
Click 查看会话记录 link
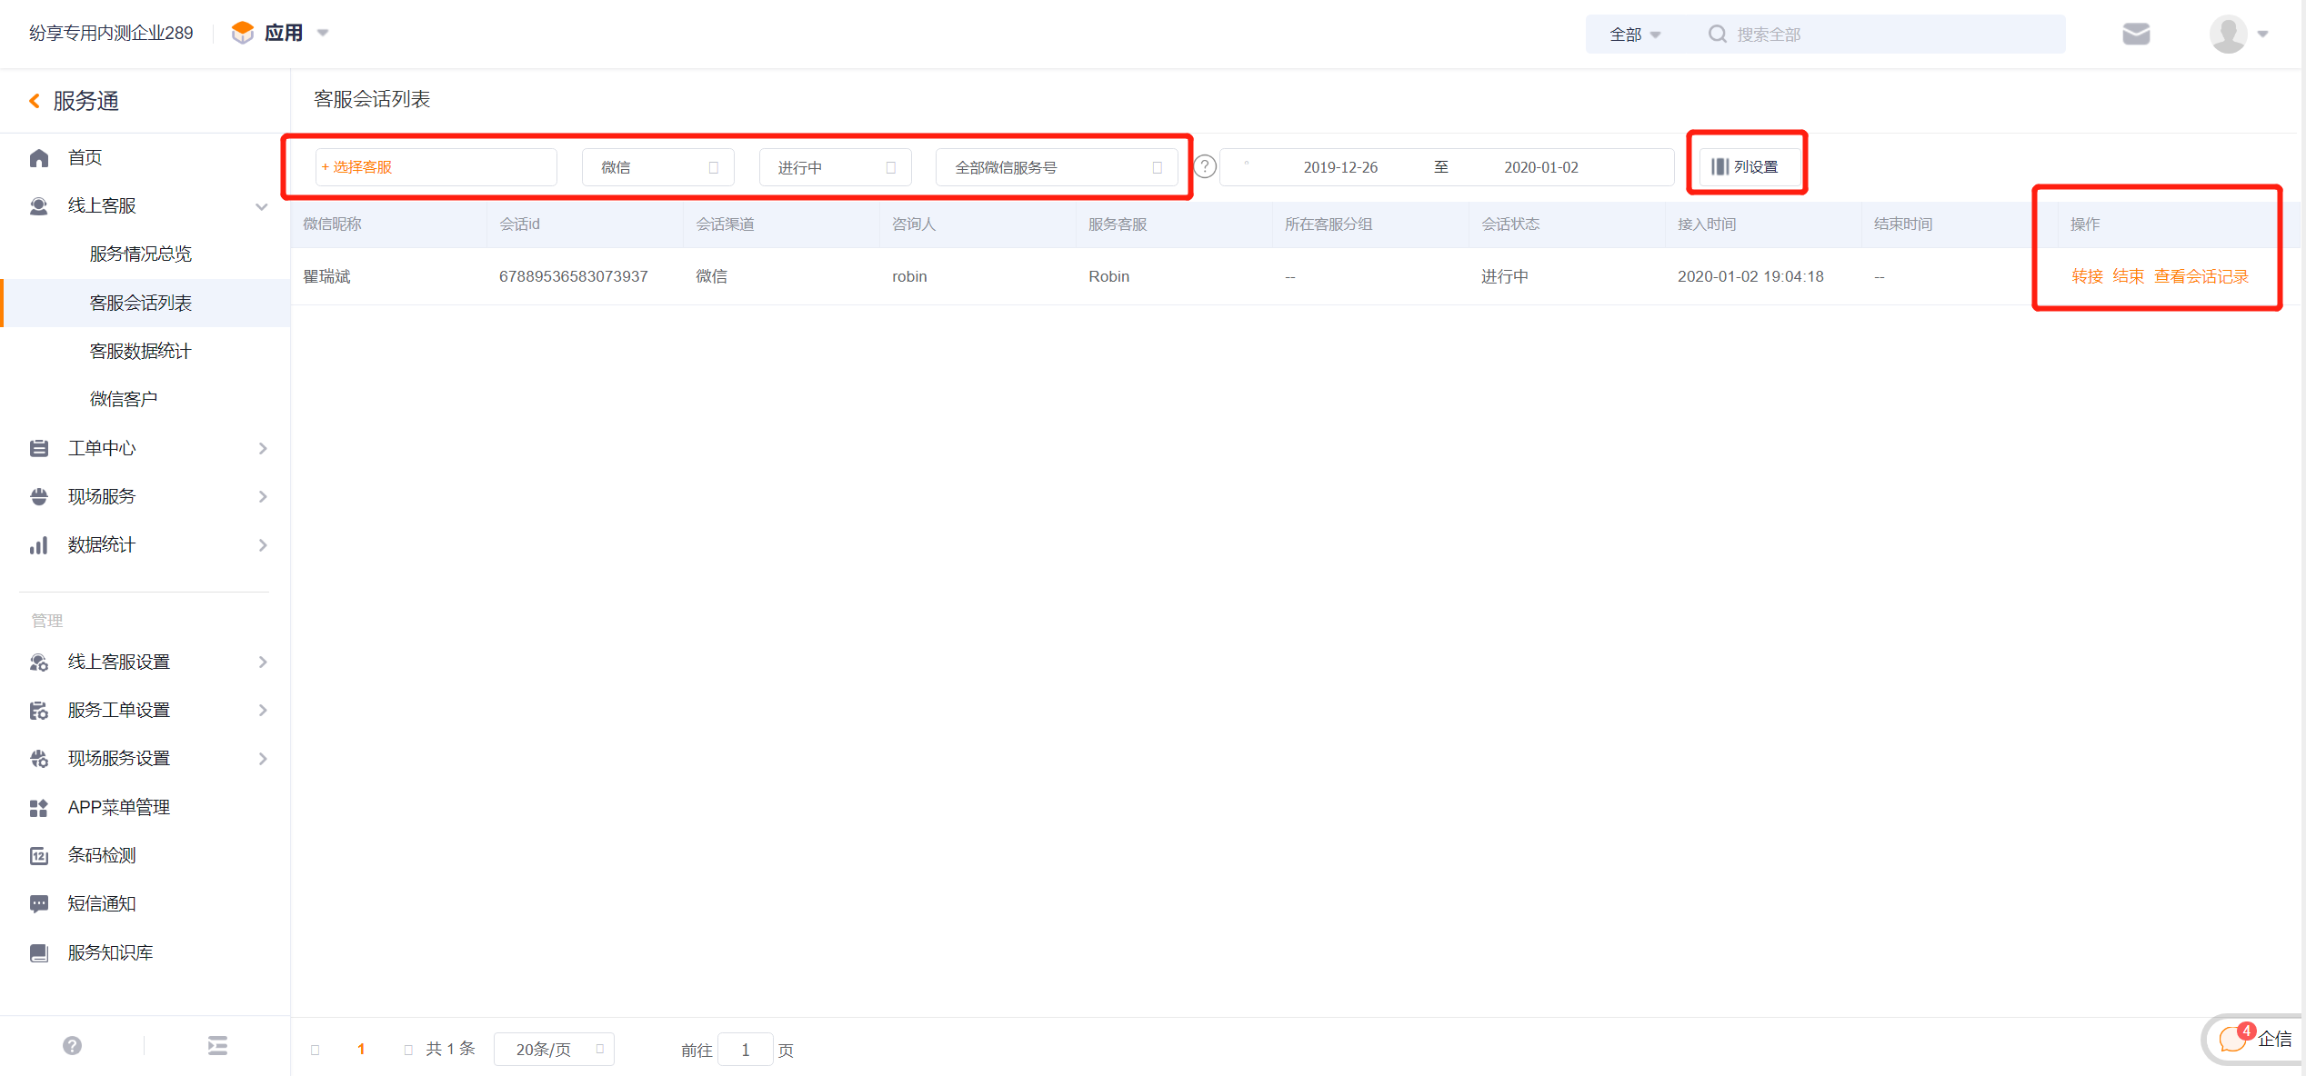click(x=2201, y=276)
